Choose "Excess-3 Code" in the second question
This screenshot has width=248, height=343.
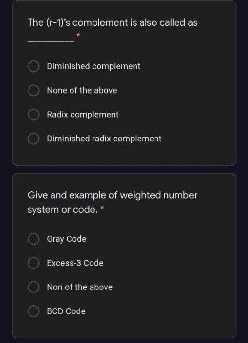tap(33, 263)
